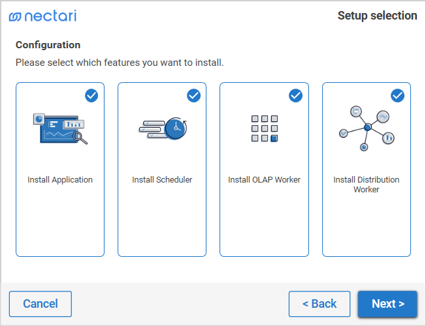Click the Distribution Worker network illustration
The image size is (426, 326).
point(367,128)
